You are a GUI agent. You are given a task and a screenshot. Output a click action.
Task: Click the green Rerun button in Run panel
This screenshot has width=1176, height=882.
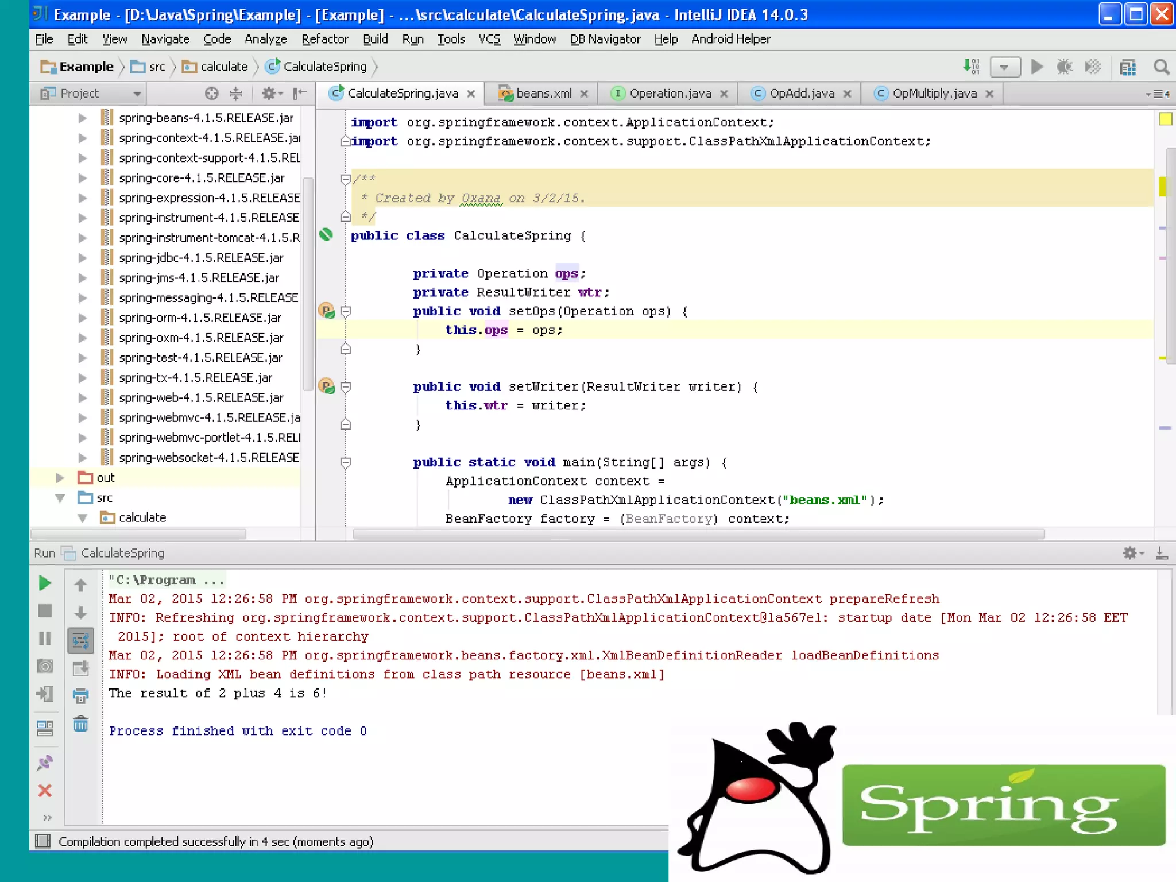click(44, 583)
